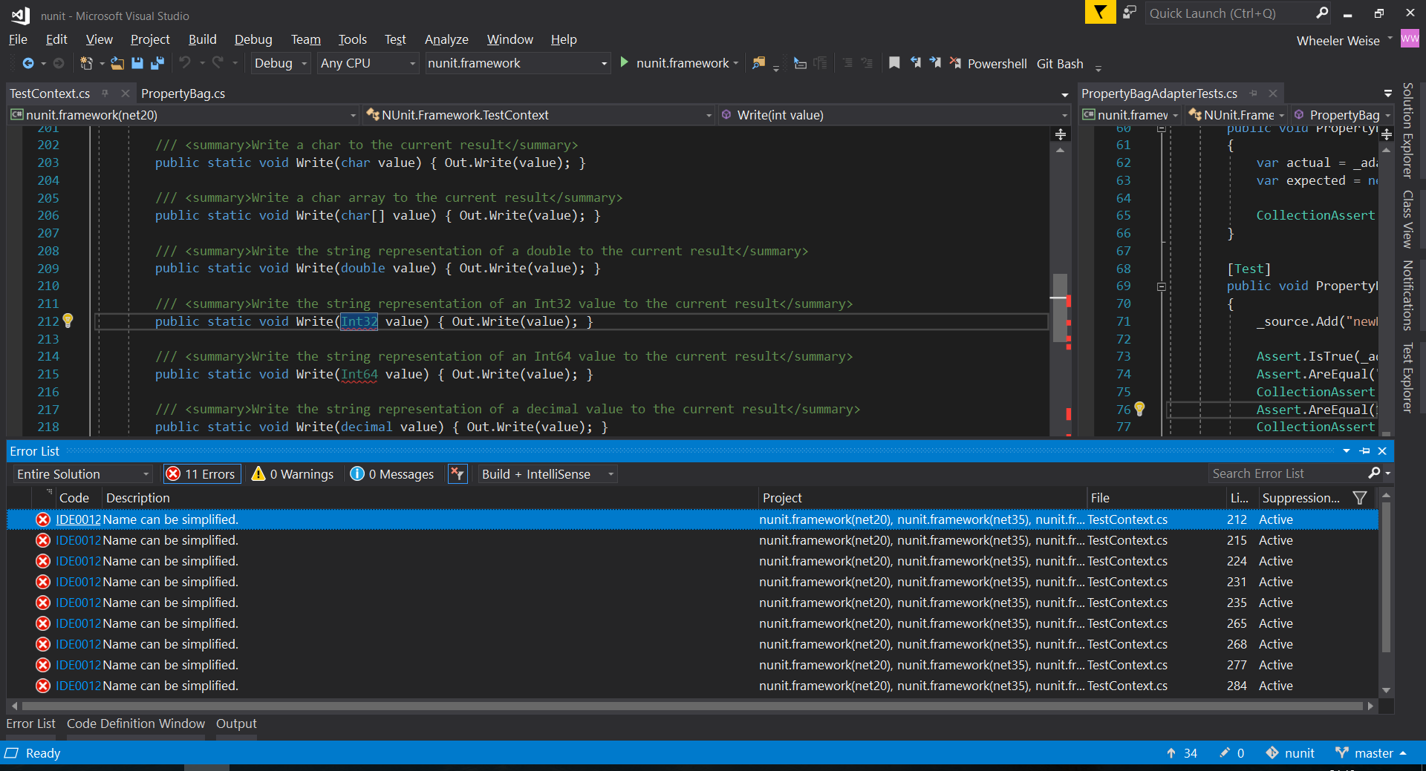Click the Quick Launch search box
This screenshot has height=771, width=1426.
[x=1229, y=13]
